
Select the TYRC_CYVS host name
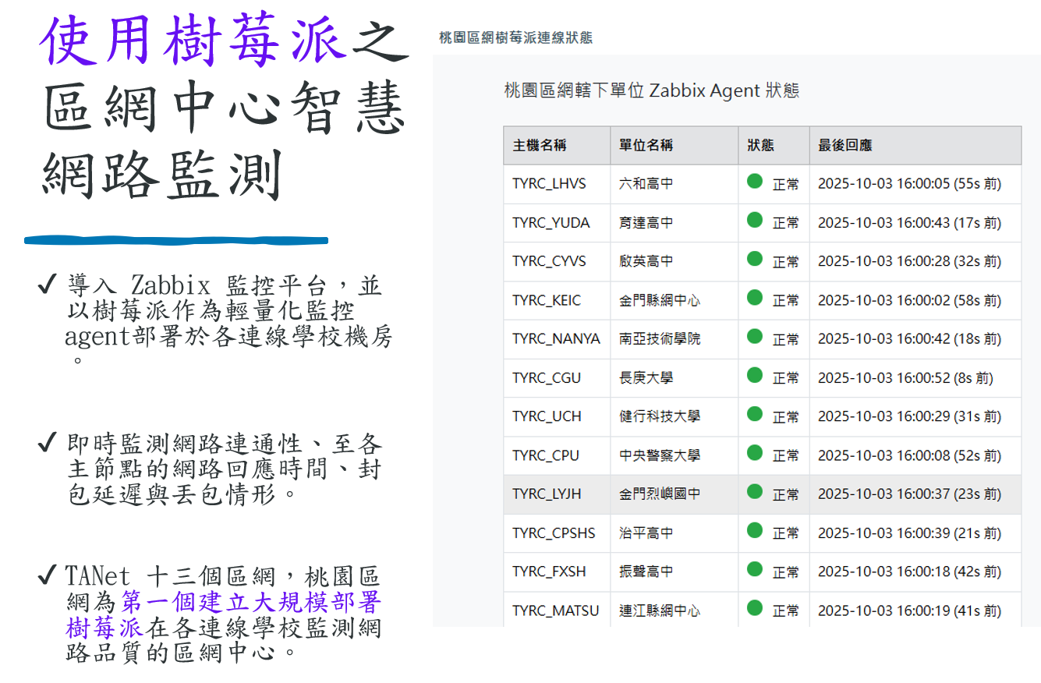pos(549,261)
